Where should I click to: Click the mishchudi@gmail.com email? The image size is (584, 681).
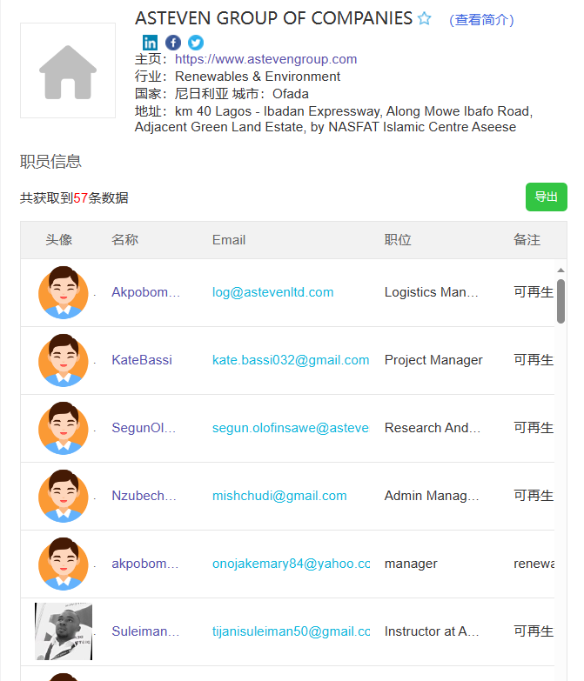(x=279, y=496)
